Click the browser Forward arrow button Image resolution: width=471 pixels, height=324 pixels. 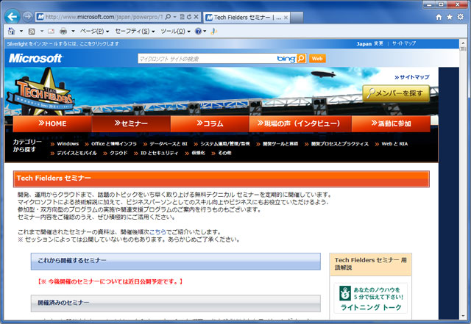27,17
